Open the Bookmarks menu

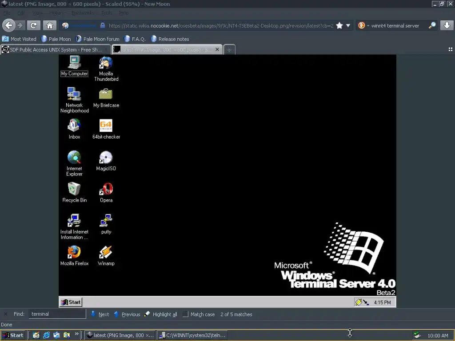coord(83,13)
